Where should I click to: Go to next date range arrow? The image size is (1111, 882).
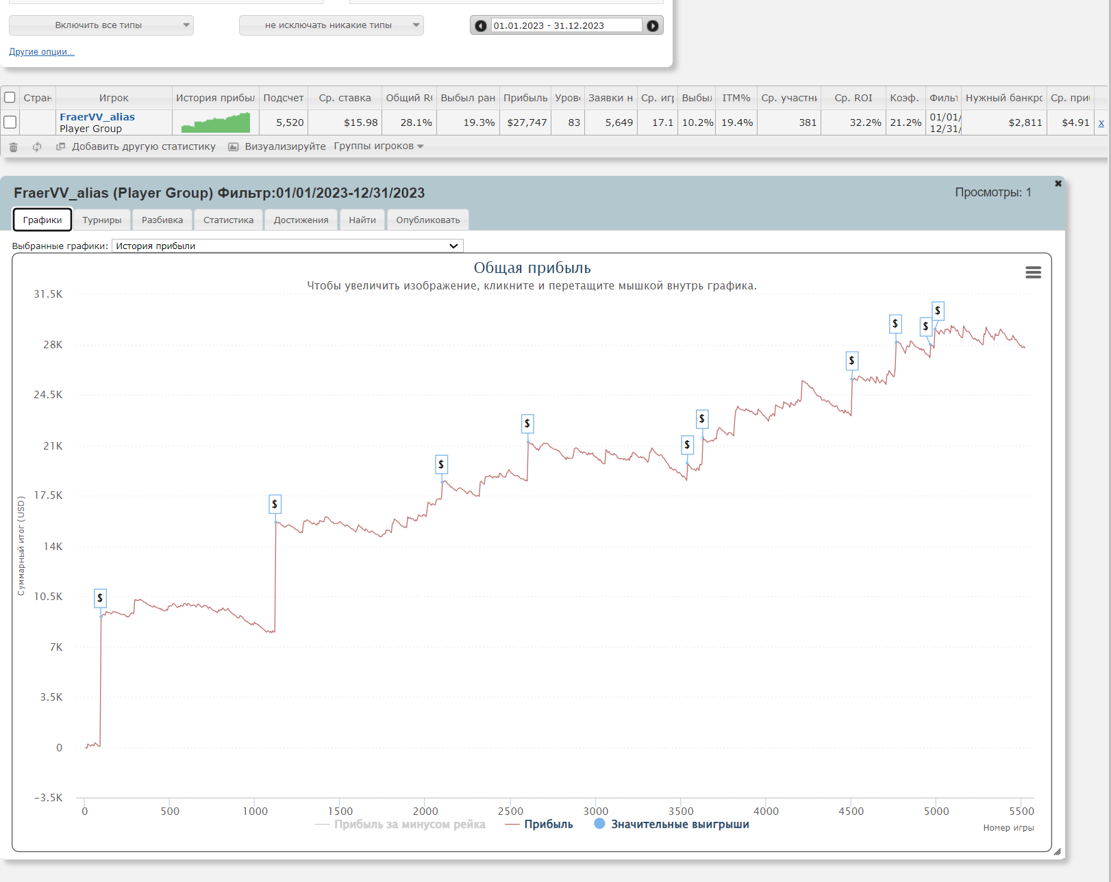pyautogui.click(x=653, y=25)
